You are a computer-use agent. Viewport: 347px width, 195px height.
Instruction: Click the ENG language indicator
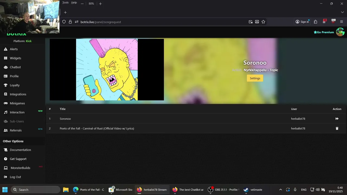click(x=304, y=190)
